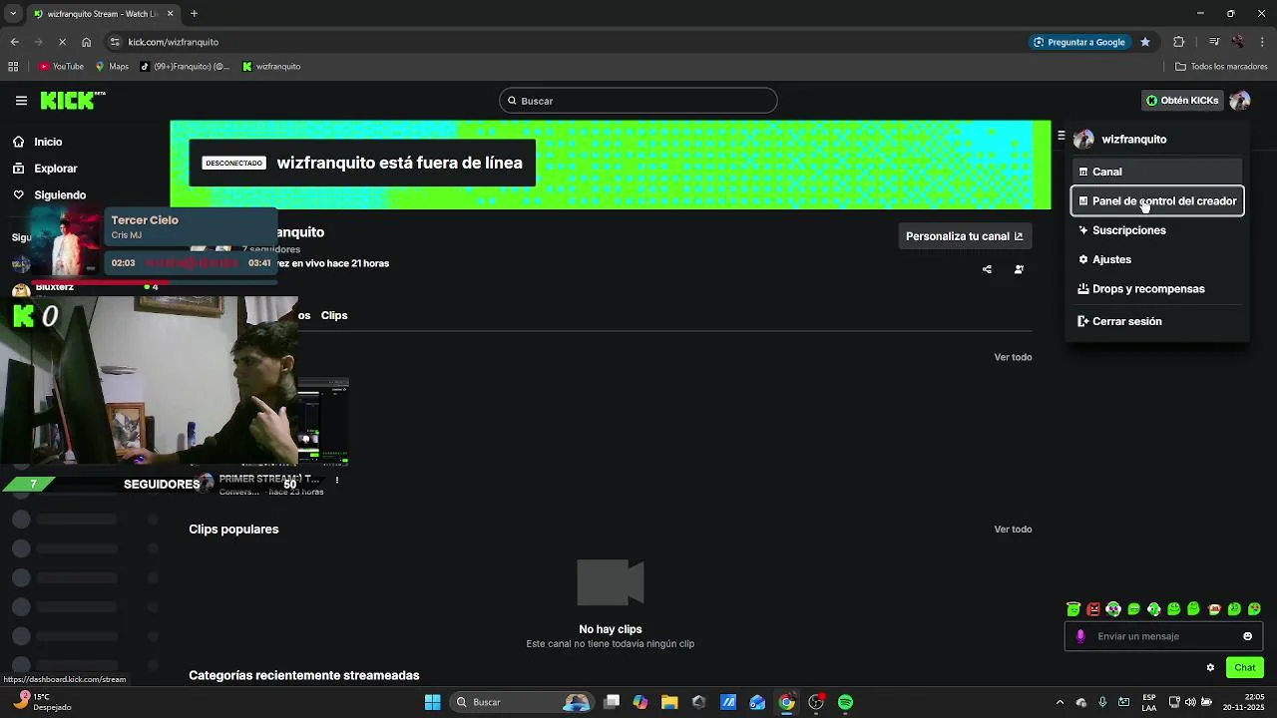The width and height of the screenshot is (1277, 718).
Task: Click the ESP LAA language indicator
Action: pos(1149,702)
